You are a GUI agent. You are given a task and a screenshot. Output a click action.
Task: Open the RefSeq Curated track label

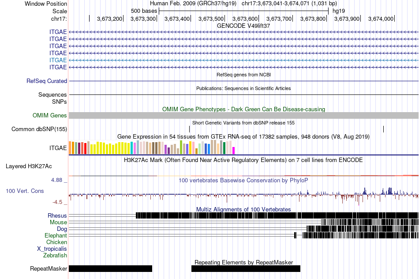pyautogui.click(x=47, y=81)
